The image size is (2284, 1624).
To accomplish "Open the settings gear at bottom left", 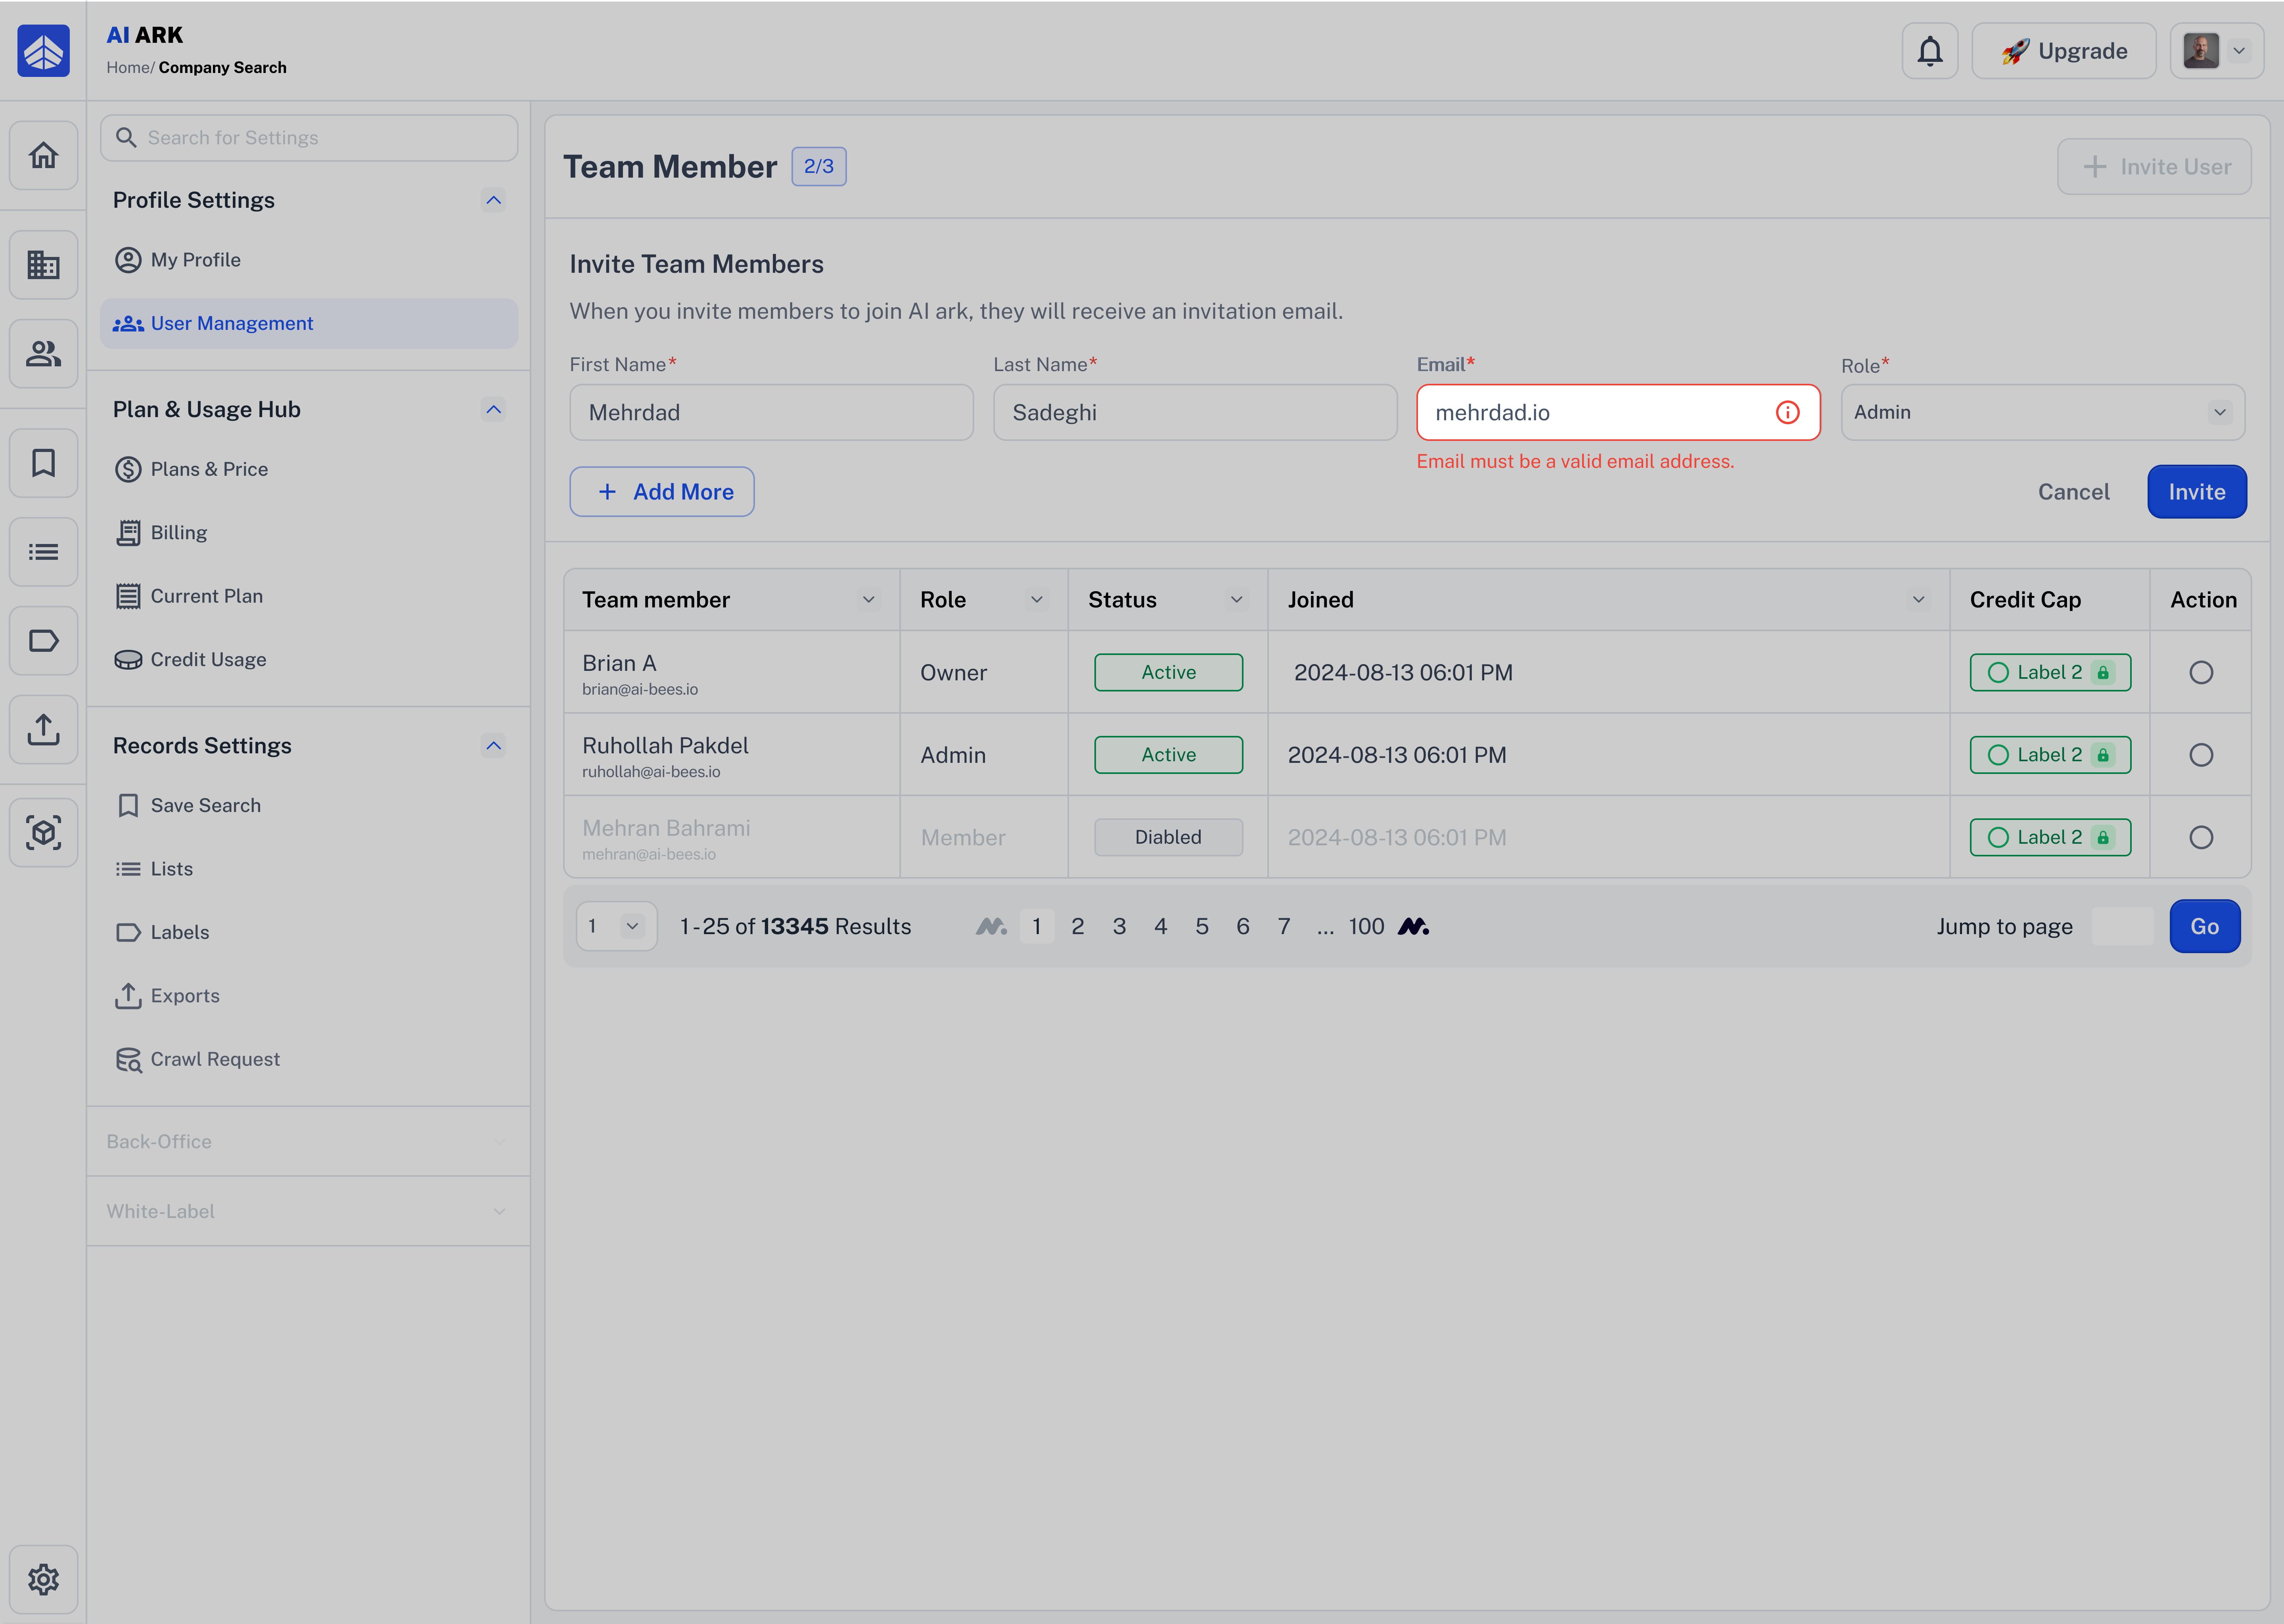I will tap(43, 1579).
